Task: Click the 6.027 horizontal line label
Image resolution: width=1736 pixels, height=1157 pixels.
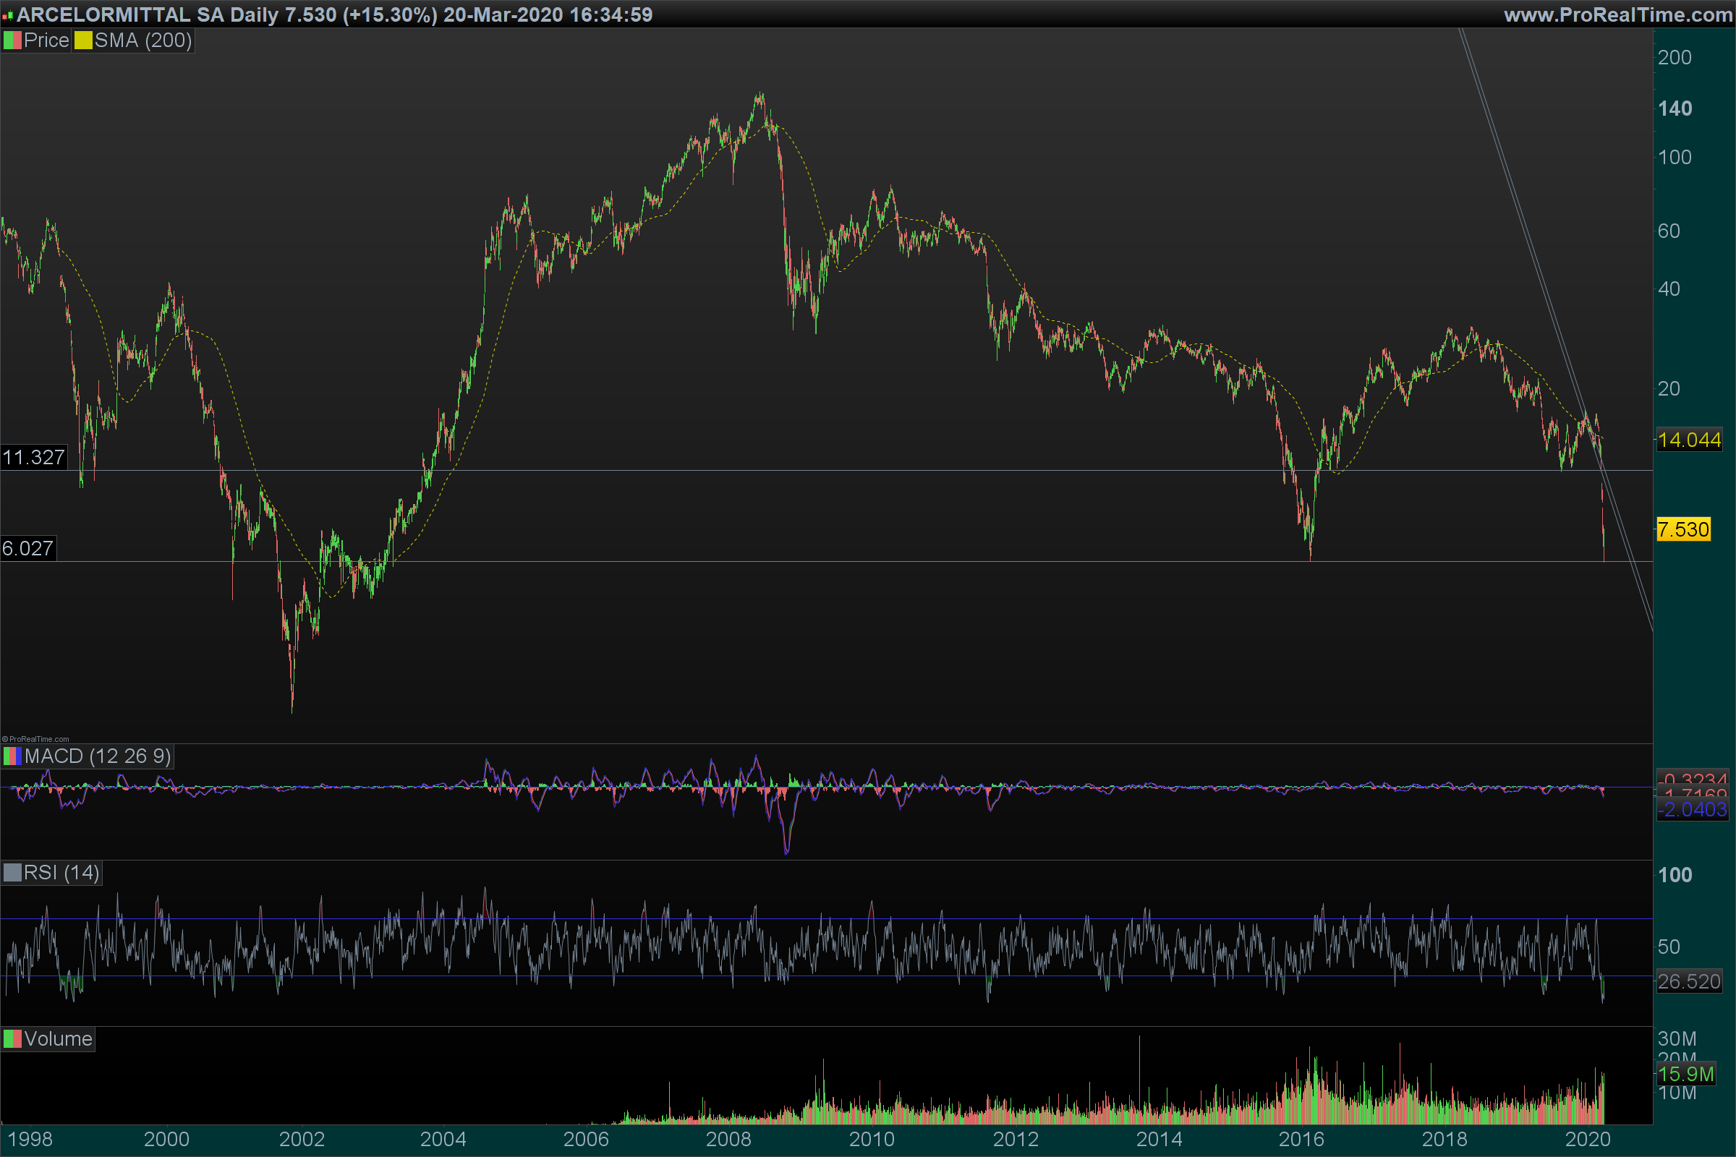Action: click(28, 548)
